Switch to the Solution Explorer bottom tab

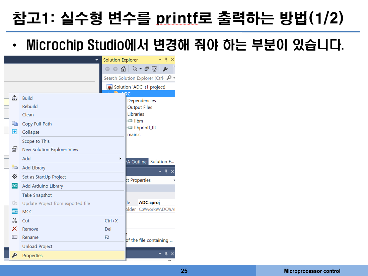point(162,162)
